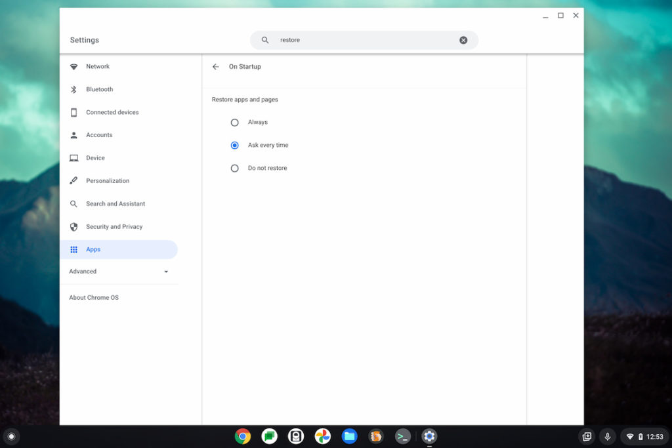Clear the search field text
The width and height of the screenshot is (672, 448).
tap(463, 40)
